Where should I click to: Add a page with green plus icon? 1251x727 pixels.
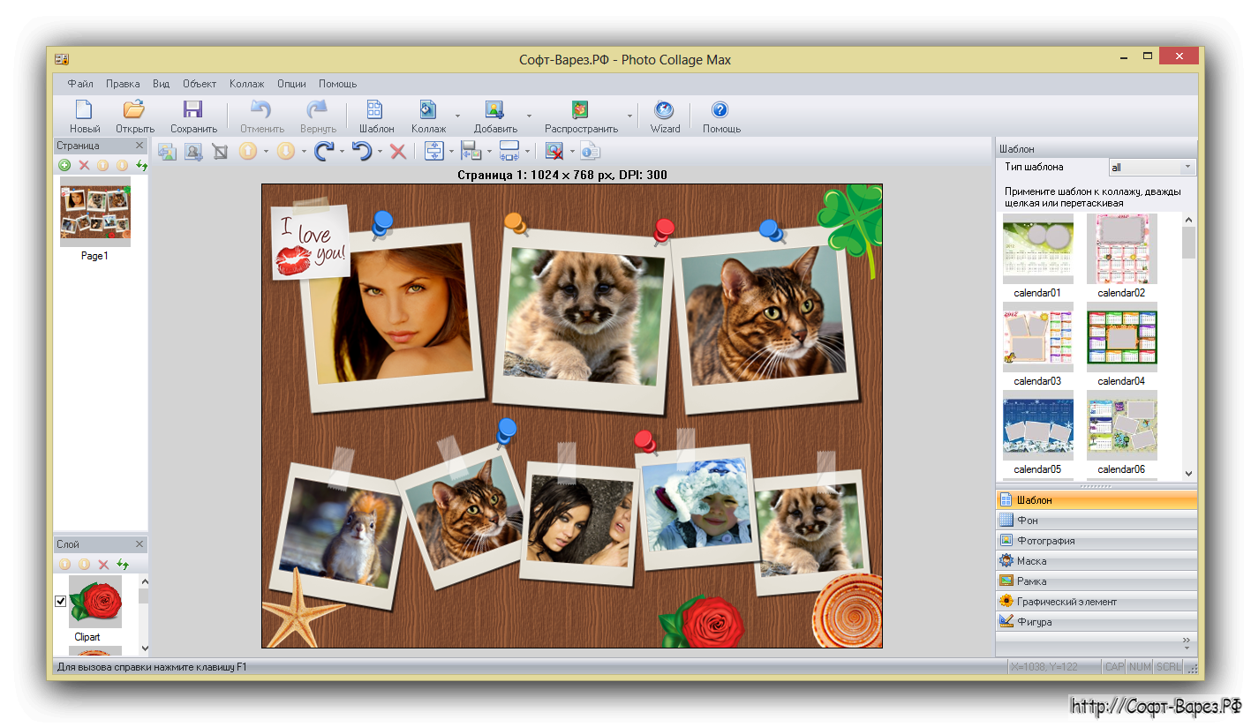tap(64, 165)
